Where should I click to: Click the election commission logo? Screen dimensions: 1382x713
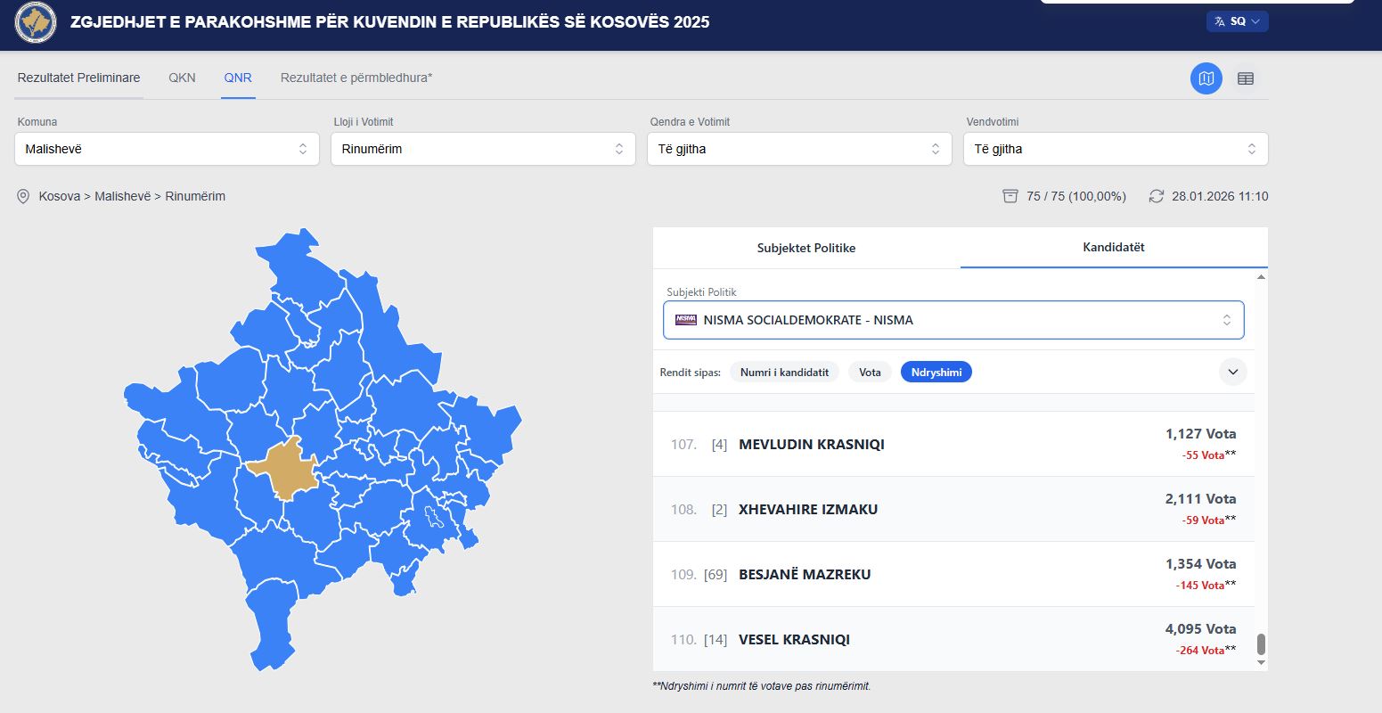[36, 22]
